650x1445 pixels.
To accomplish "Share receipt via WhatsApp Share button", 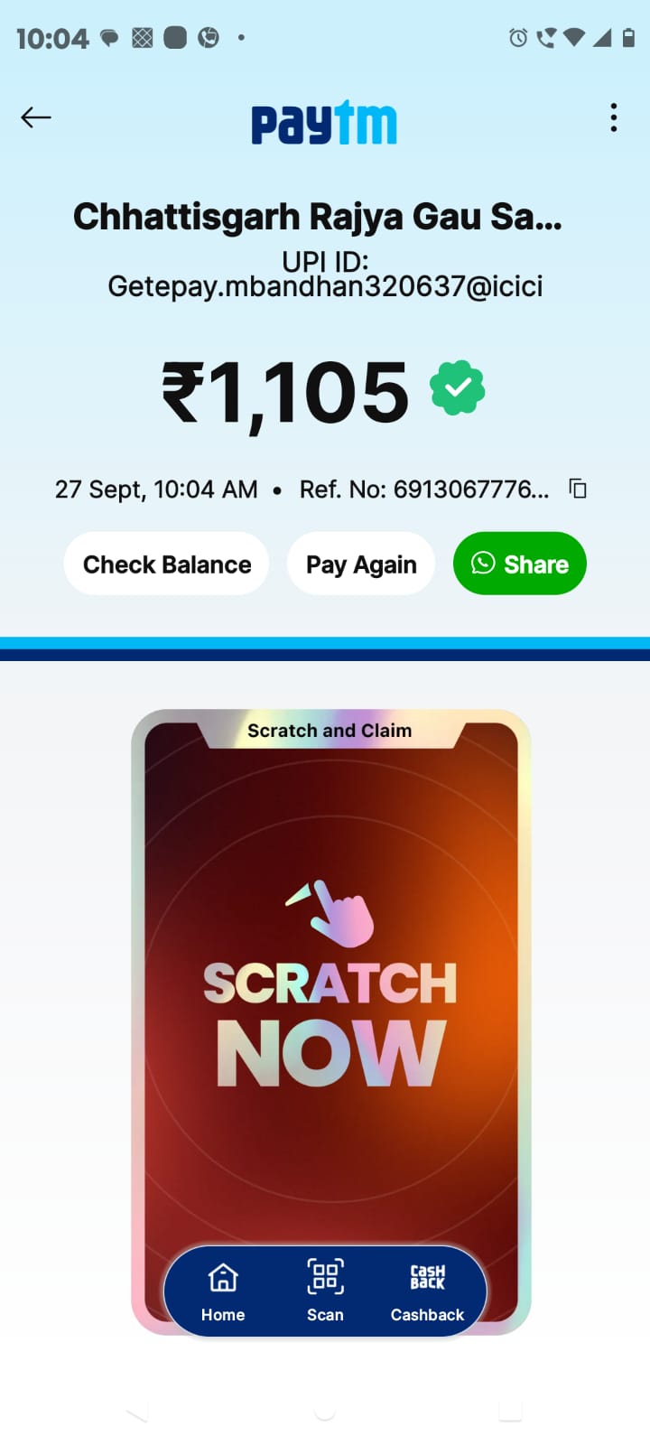I will [x=520, y=564].
